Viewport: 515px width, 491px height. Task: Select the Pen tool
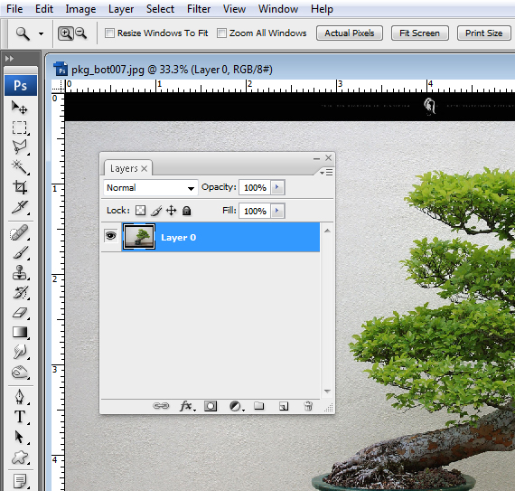click(20, 397)
